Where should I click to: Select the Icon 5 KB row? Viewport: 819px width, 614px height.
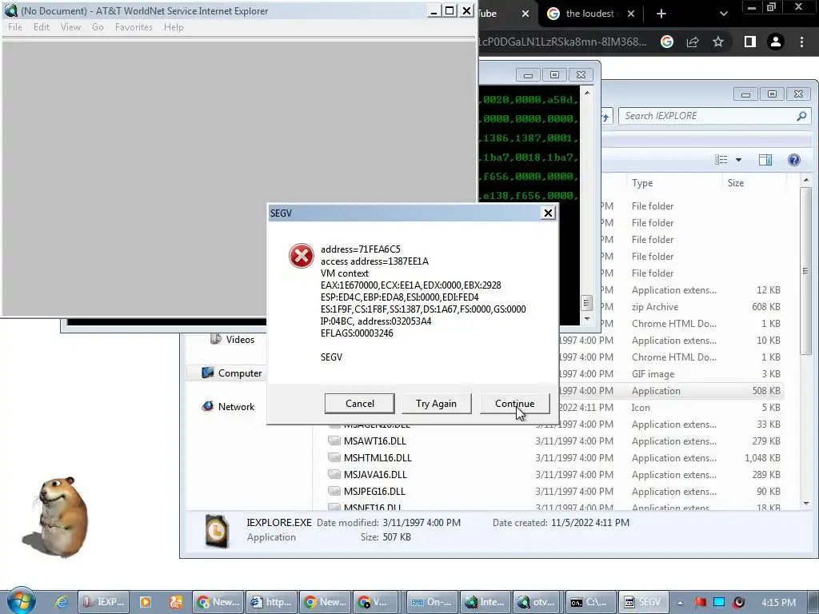[671, 407]
